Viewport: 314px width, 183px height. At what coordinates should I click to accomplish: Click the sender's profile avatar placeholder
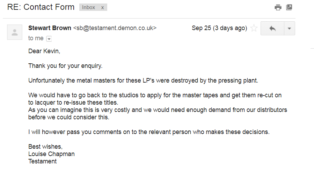(15, 32)
